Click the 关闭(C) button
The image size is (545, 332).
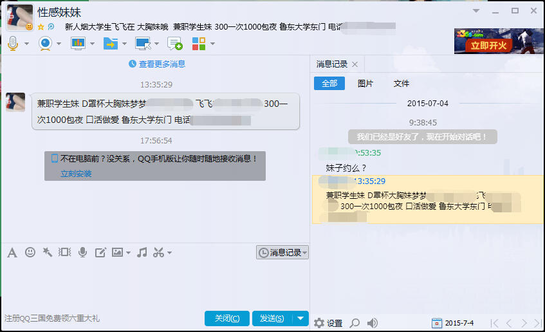(x=227, y=318)
